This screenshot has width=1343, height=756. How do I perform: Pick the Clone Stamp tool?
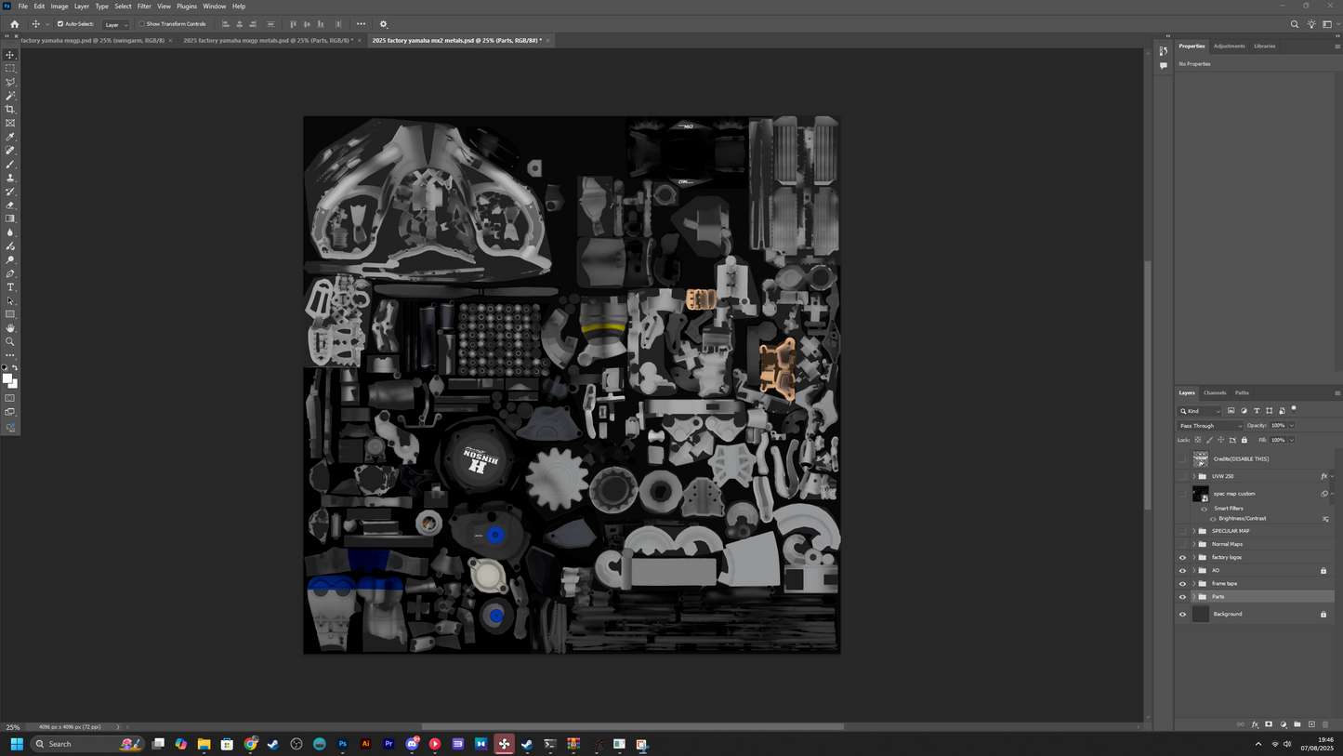click(10, 178)
